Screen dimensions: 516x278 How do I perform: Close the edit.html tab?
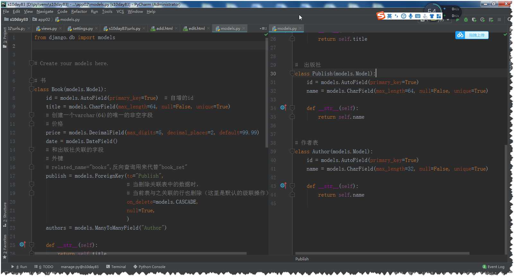pyautogui.click(x=208, y=29)
